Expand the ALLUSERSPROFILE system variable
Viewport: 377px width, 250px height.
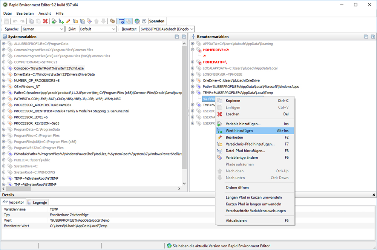click(4, 44)
